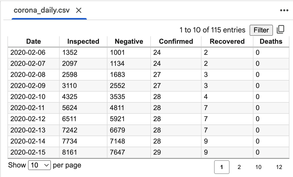Click the copy table icon

pyautogui.click(x=280, y=30)
